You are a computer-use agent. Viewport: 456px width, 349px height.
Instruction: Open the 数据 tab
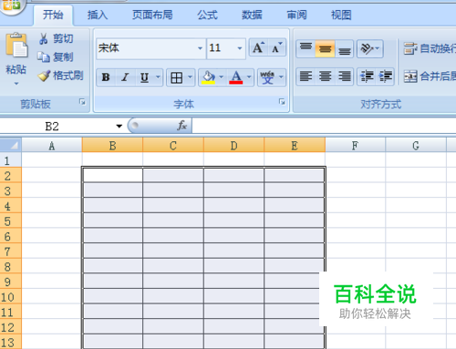tap(252, 15)
